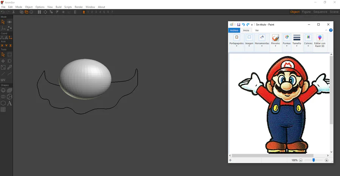Screen dimensions: 340x176
Task: Select the uniform Scale cubes icon
Action: (x=9, y=67)
